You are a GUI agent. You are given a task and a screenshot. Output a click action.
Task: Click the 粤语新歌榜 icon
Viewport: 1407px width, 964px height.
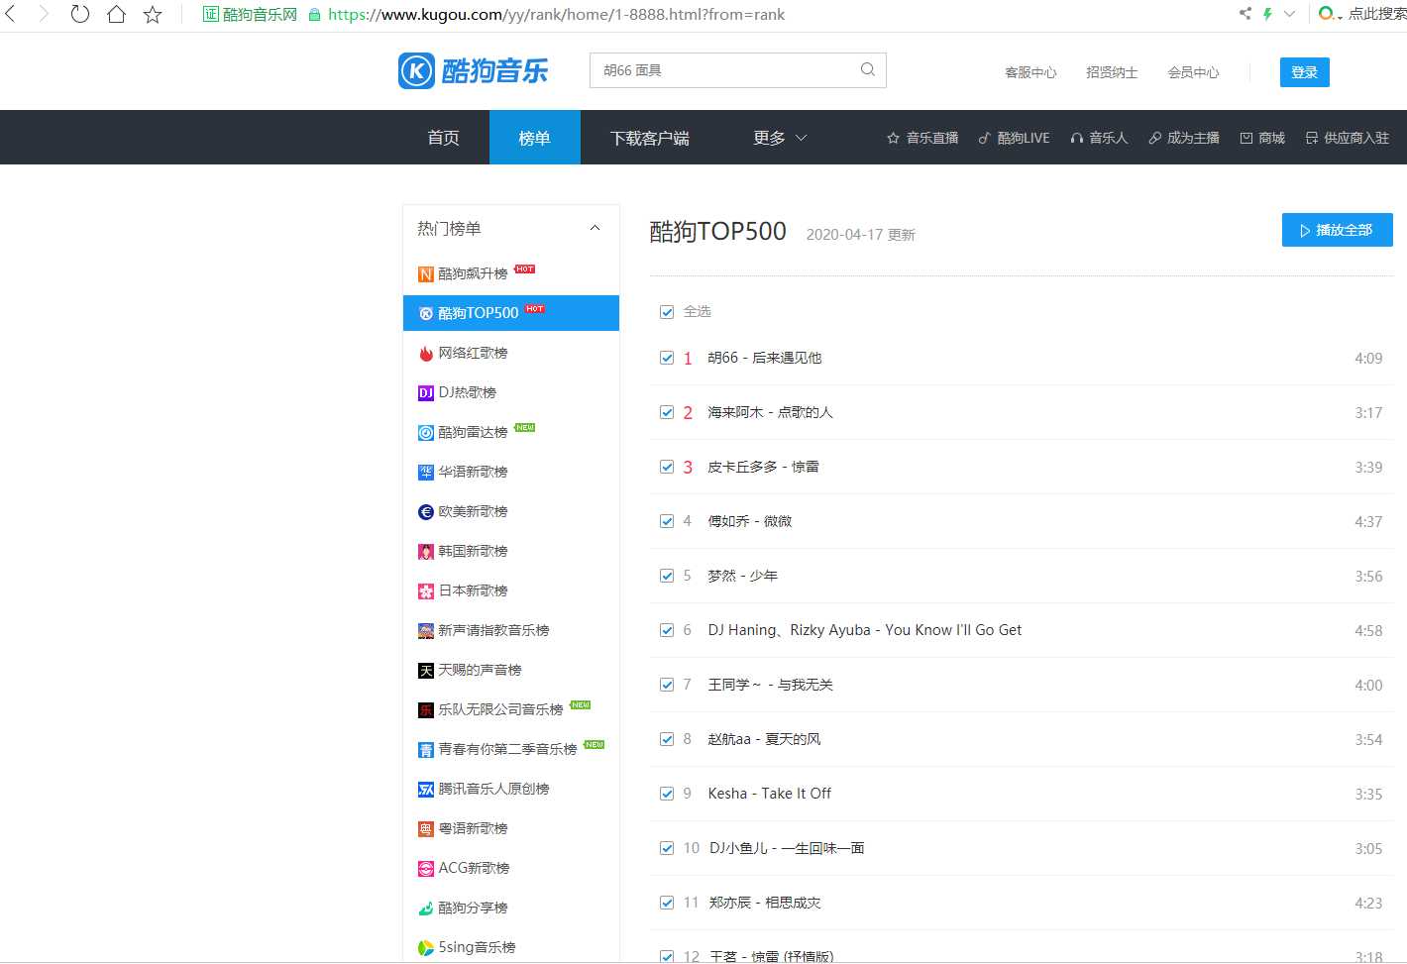tap(426, 829)
